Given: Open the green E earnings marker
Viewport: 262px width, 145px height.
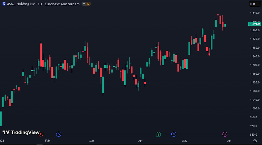Looking at the screenshot, I should coord(158,134).
